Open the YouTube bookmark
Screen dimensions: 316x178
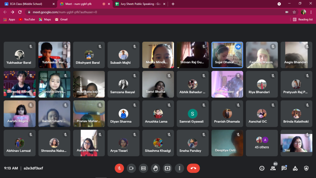[27, 19]
